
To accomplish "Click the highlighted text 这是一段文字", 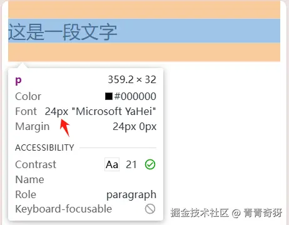I will pyautogui.click(x=63, y=32).
